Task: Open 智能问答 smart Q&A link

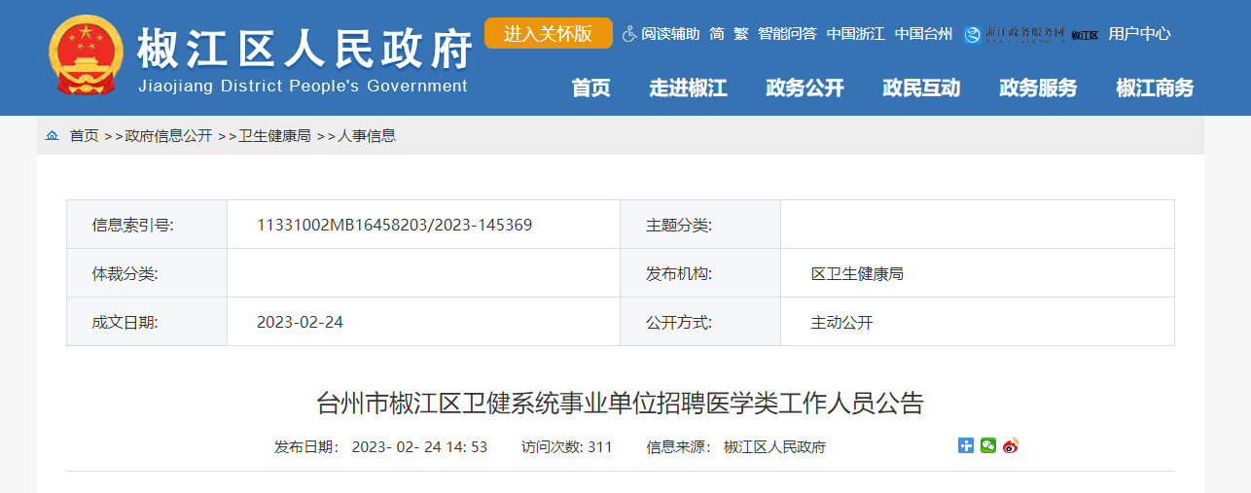Action: tap(787, 34)
